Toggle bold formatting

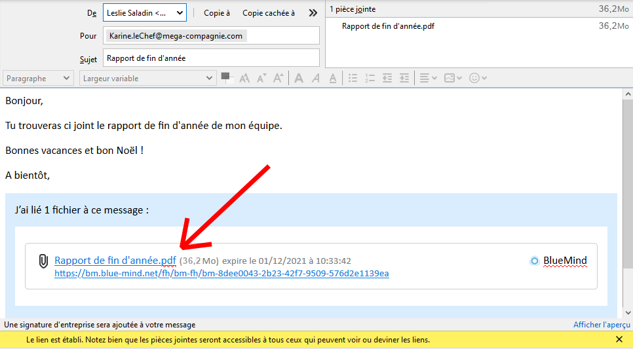point(299,78)
